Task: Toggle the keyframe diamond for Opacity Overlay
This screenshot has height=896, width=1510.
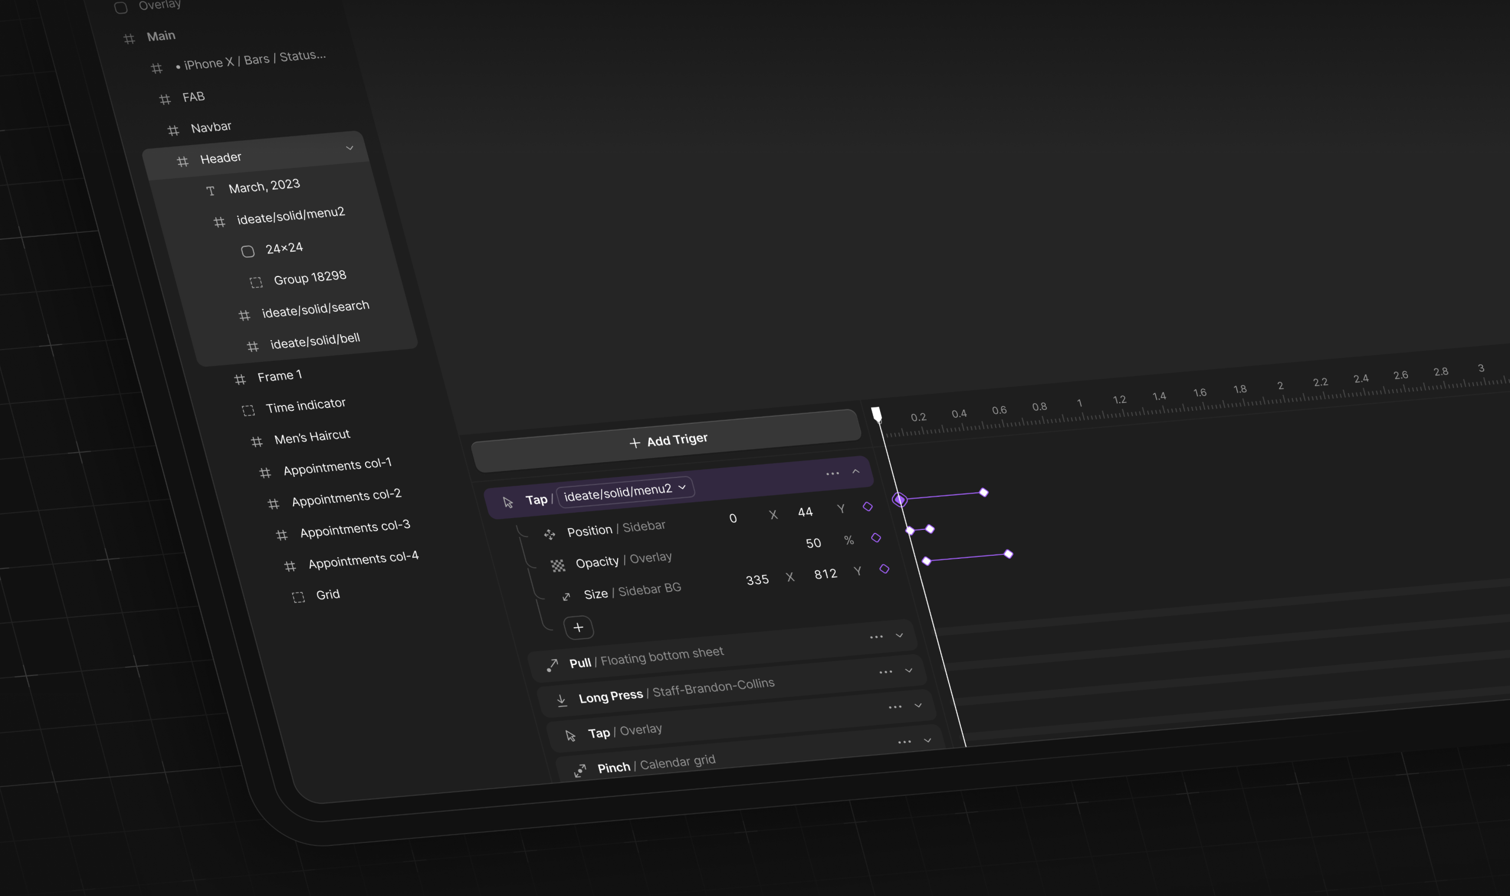Action: pyautogui.click(x=876, y=538)
